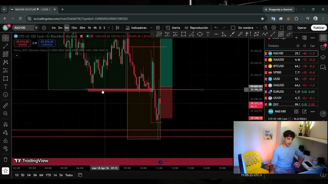Select the crosshair cursor tool
The height and width of the screenshot is (184, 328).
tap(5, 38)
